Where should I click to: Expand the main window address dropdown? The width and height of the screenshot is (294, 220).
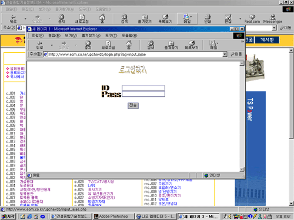(x=274, y=28)
